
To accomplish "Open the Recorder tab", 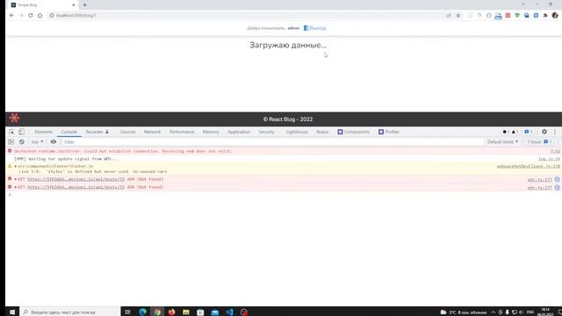I will [x=97, y=132].
